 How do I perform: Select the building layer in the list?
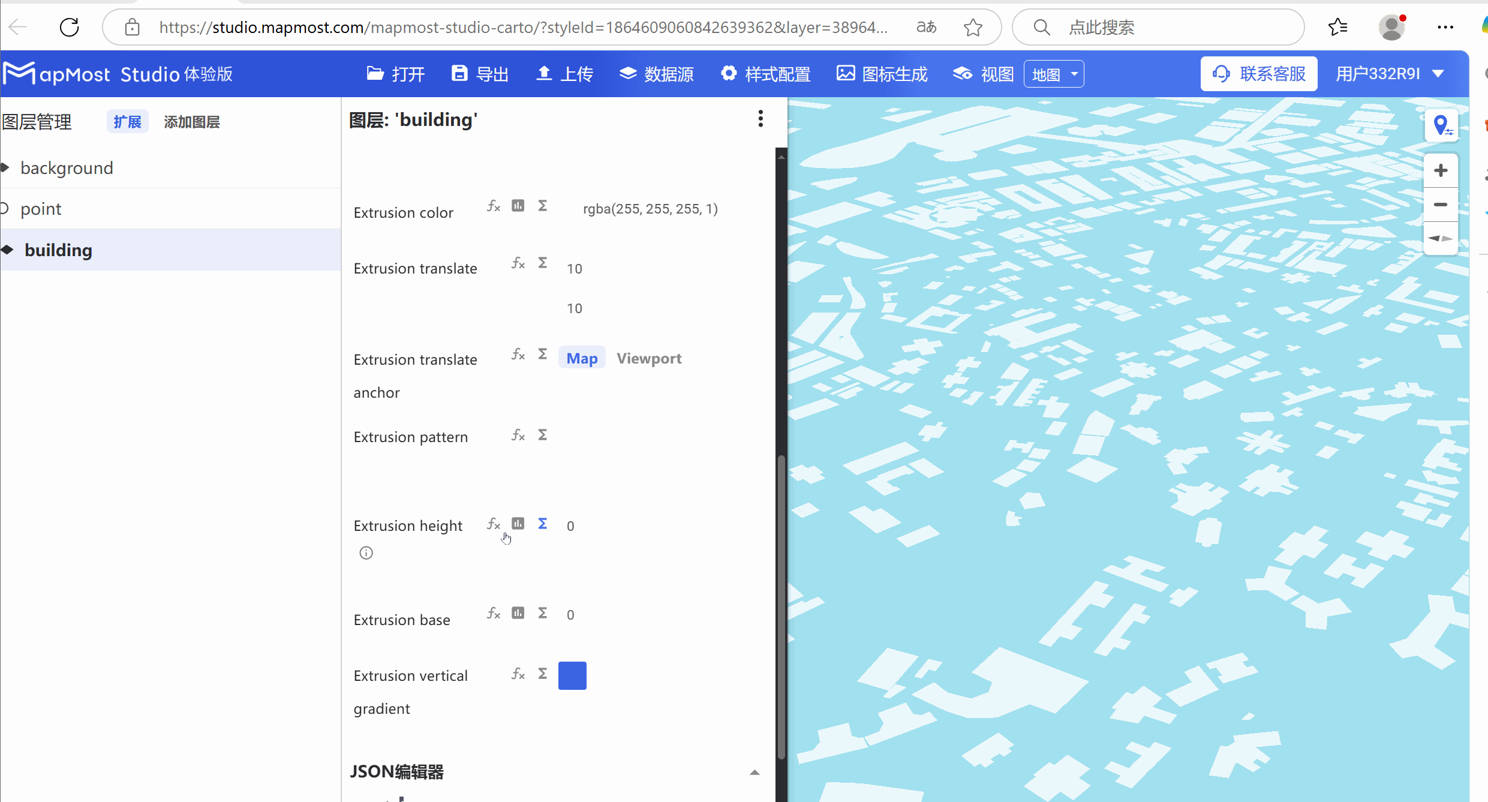(58, 250)
